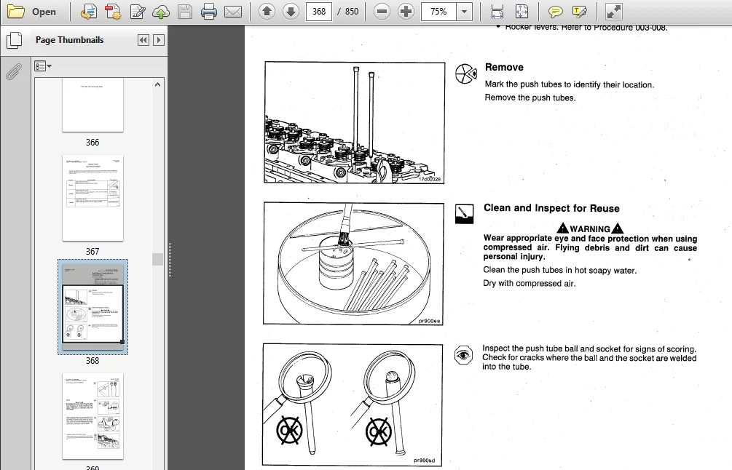732x470 pixels.
Task: Click the upload to cloud icon
Action: click(x=160, y=12)
